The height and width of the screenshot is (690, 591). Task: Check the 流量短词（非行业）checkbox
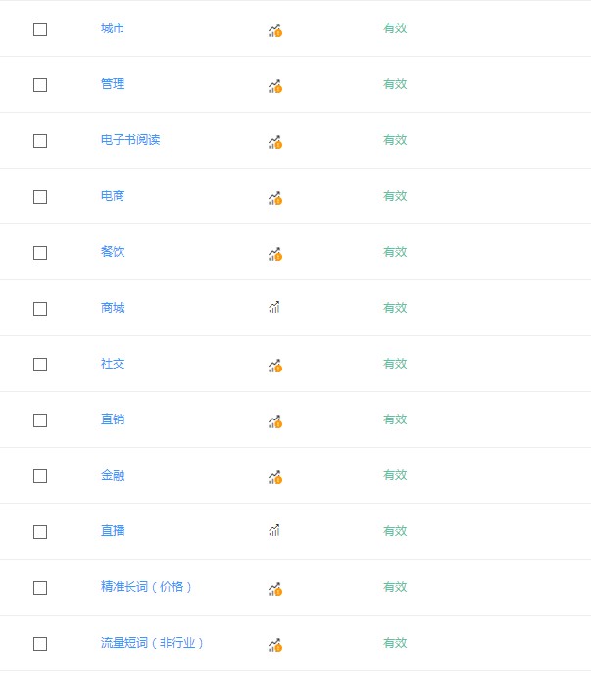point(40,644)
